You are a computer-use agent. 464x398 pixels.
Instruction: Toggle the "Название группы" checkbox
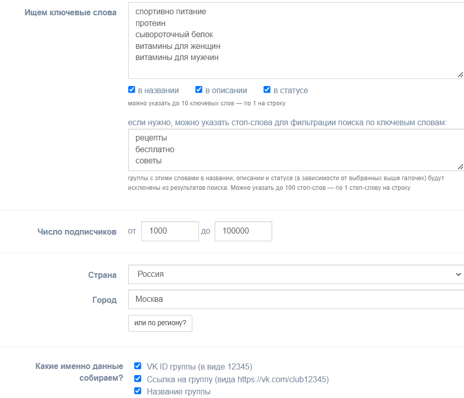pyautogui.click(x=138, y=391)
